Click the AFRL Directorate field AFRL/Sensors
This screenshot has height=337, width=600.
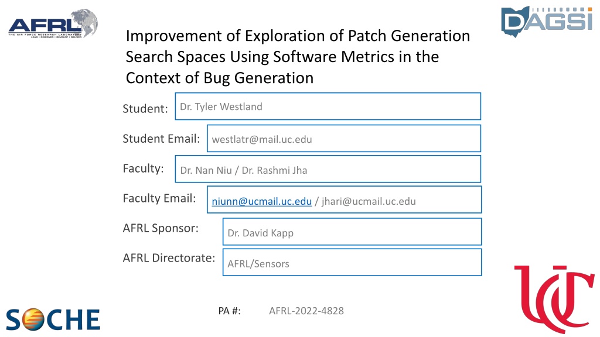352,262
